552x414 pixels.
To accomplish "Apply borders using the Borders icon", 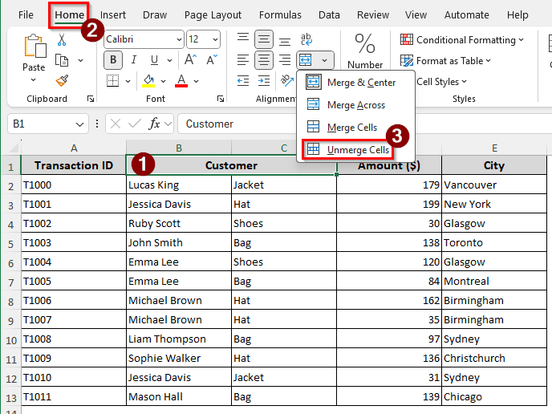I will point(112,81).
